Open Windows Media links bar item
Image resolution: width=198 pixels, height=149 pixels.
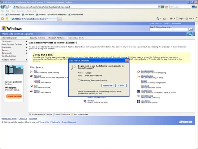coord(75,15)
